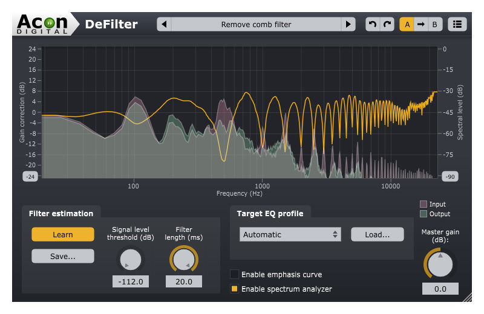The image size is (484, 314).
Task: Open the Target EQ profile Automatic dropdown
Action: click(290, 234)
